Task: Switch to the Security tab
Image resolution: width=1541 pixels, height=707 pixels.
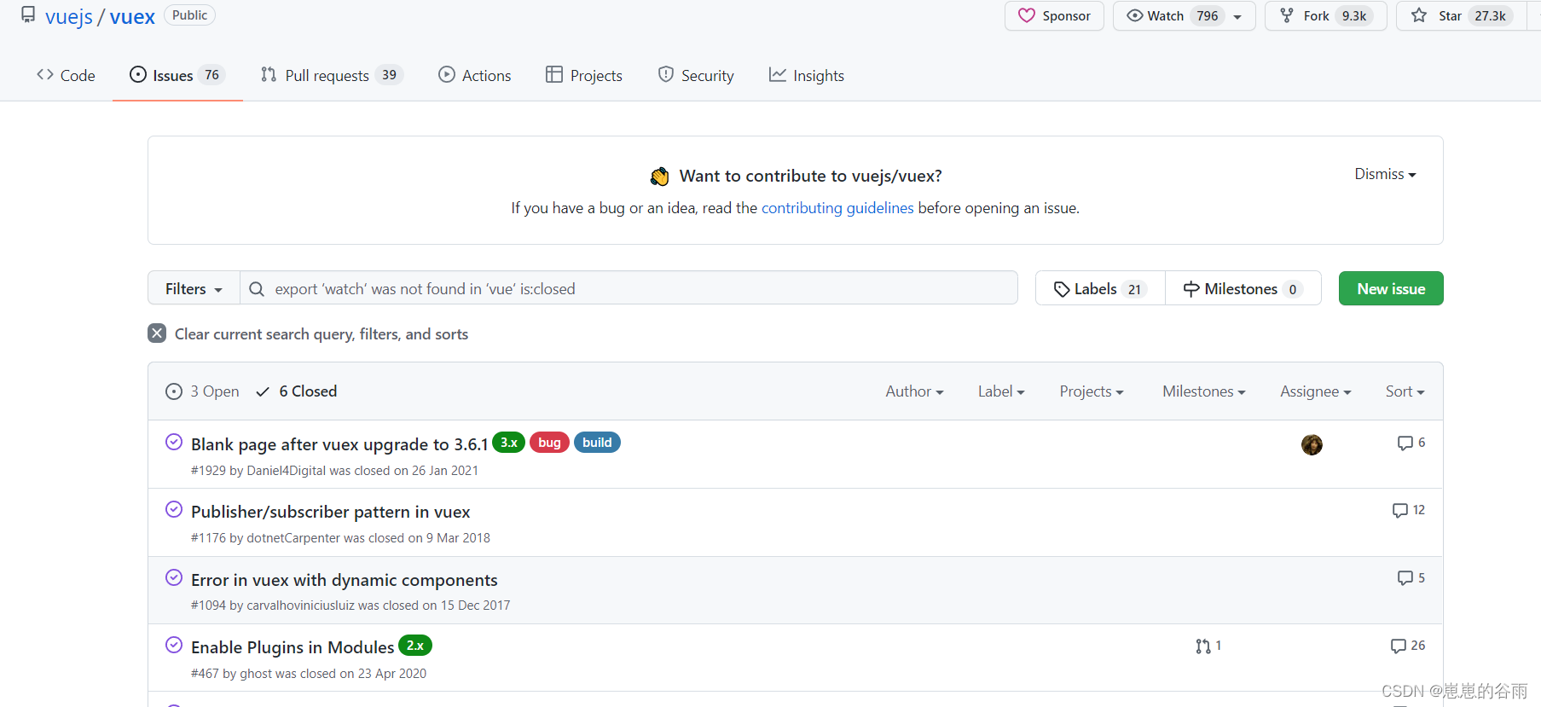Action: point(696,75)
